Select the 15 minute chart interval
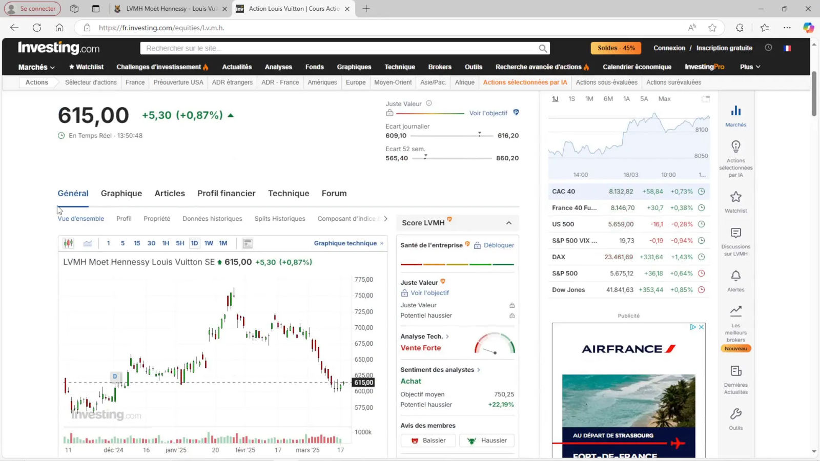This screenshot has height=461, width=820. 137,243
